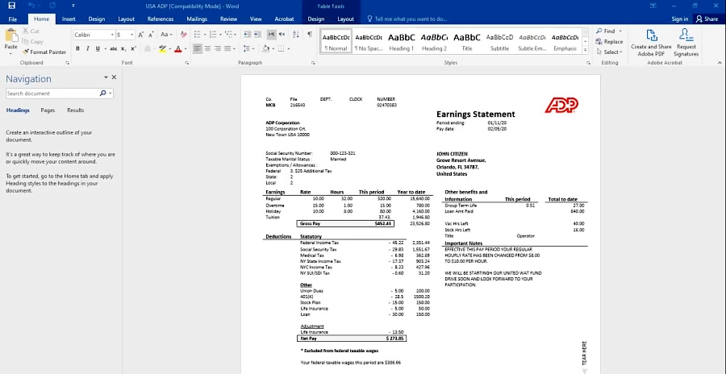Click the Format Painter tool

click(44, 52)
